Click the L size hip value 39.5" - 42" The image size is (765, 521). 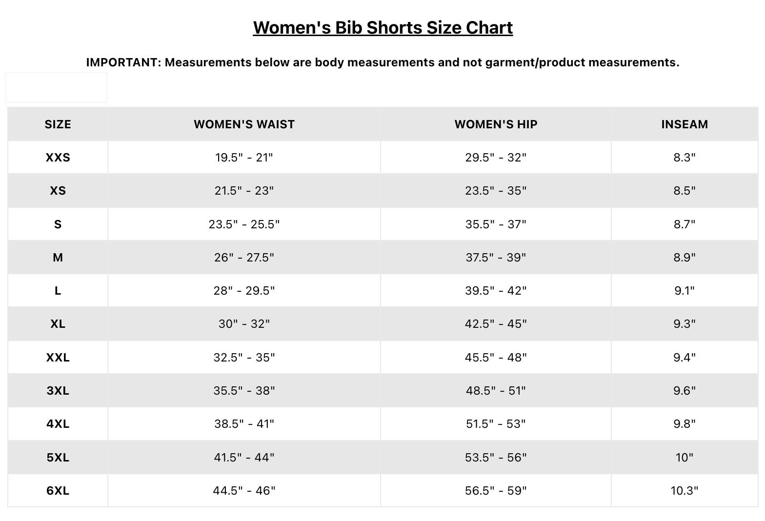click(x=496, y=291)
